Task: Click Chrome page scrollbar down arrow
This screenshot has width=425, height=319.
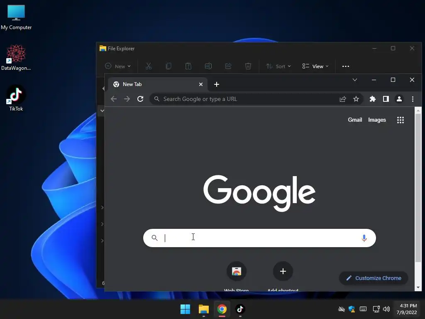Action: tap(418, 287)
